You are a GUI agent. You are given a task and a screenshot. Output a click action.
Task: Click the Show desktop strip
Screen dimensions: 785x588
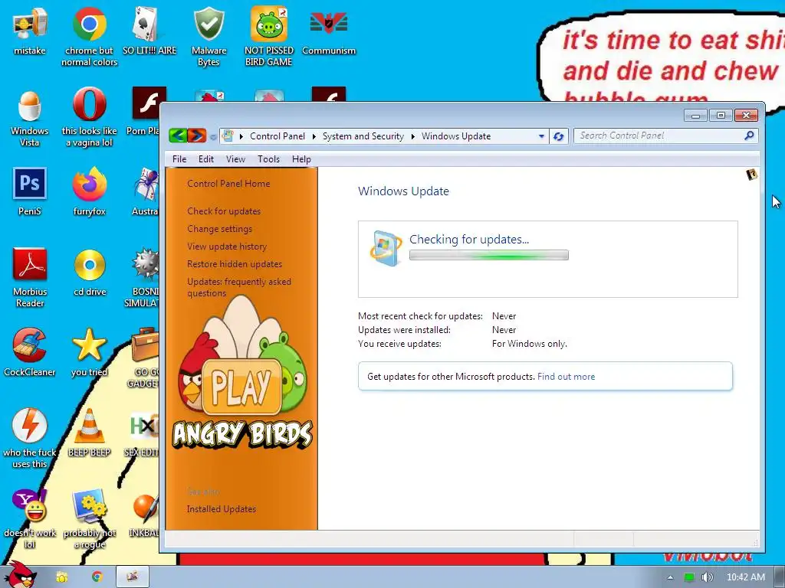pos(779,577)
